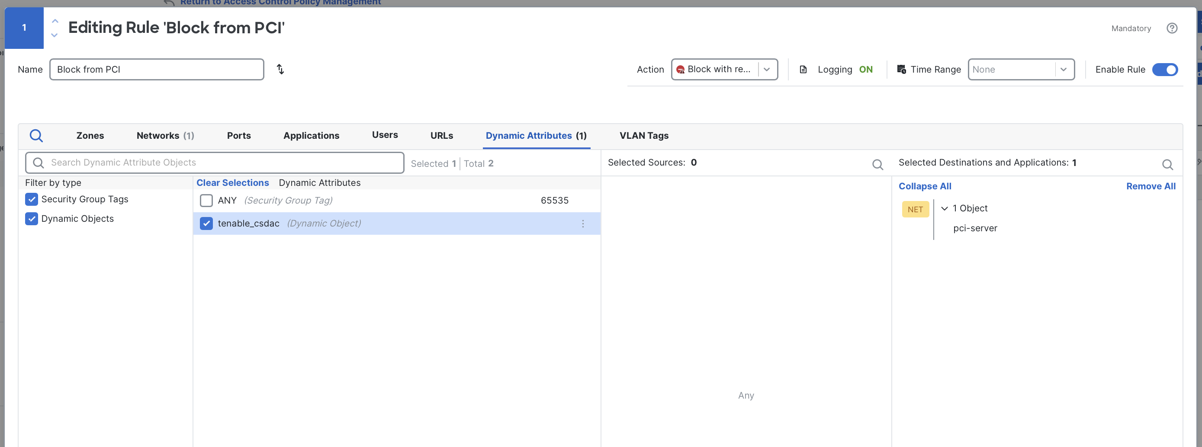Screen dimensions: 1202x447
Task: Open the three-dot menu on tenable_csdac row
Action: [x=583, y=224]
